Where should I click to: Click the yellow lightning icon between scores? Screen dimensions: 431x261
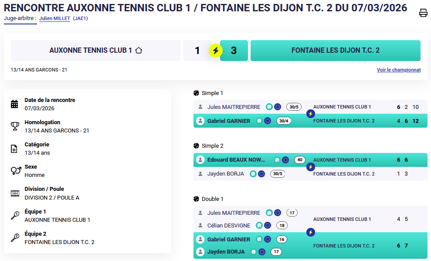coord(215,51)
